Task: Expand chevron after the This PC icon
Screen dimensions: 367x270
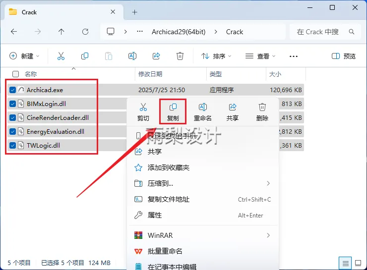Action: click(x=125, y=32)
